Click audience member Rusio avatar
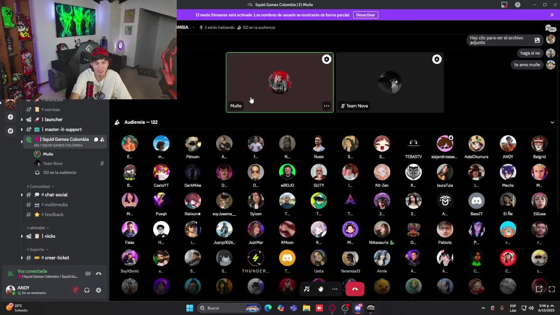Image resolution: width=560 pixels, height=315 pixels. click(319, 143)
